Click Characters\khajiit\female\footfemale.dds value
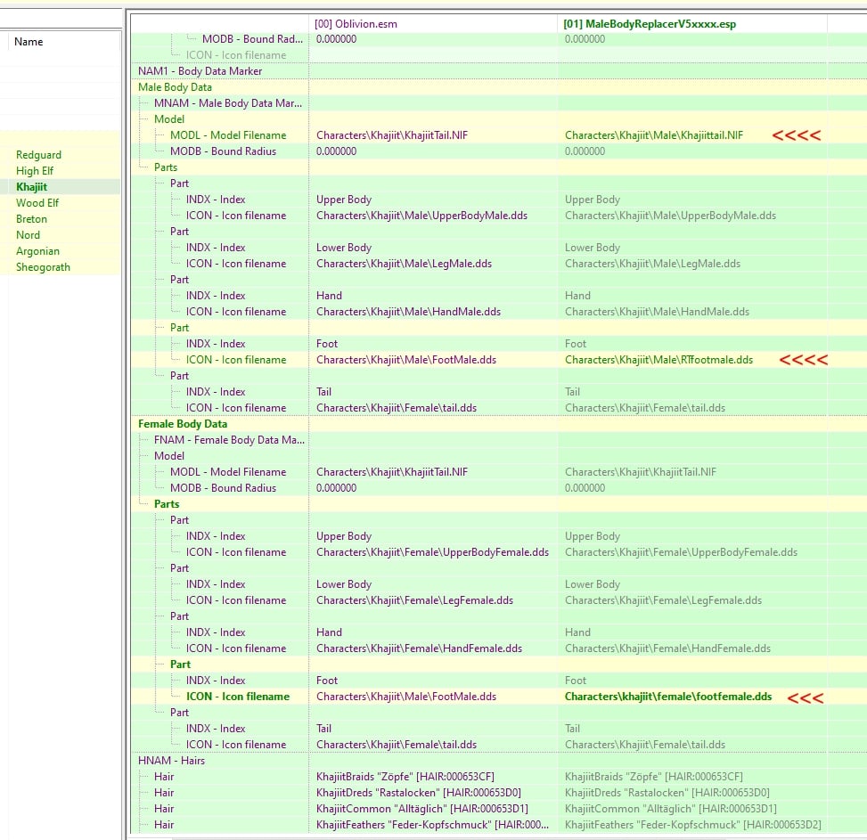Viewport: 867px width, 840px height. pyautogui.click(x=668, y=697)
